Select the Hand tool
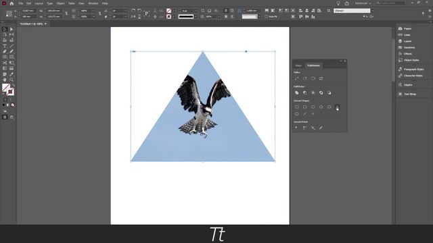The image size is (433, 243). 5,80
